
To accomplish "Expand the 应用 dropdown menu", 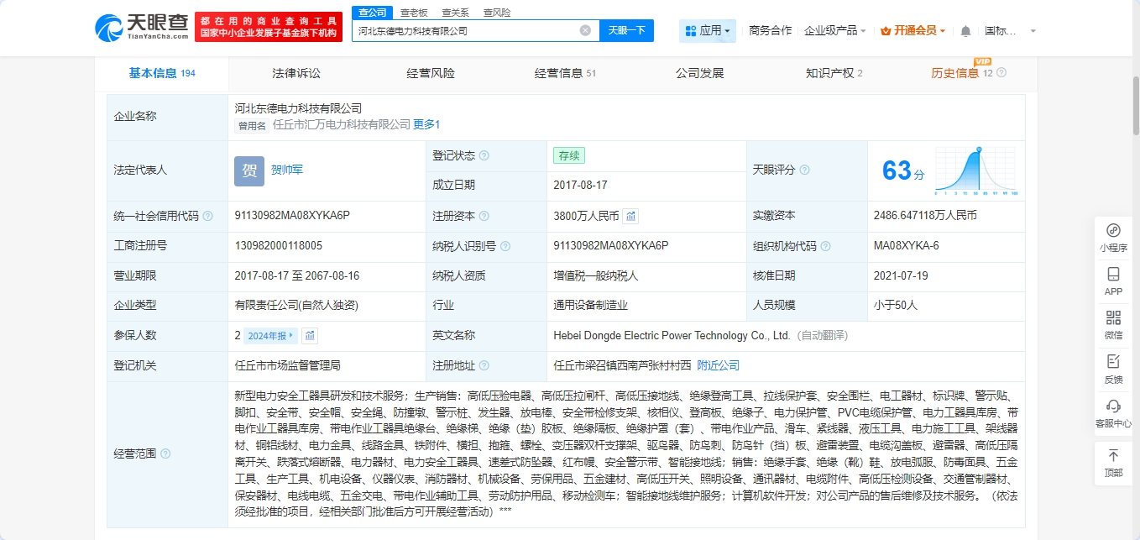I will click(x=708, y=31).
